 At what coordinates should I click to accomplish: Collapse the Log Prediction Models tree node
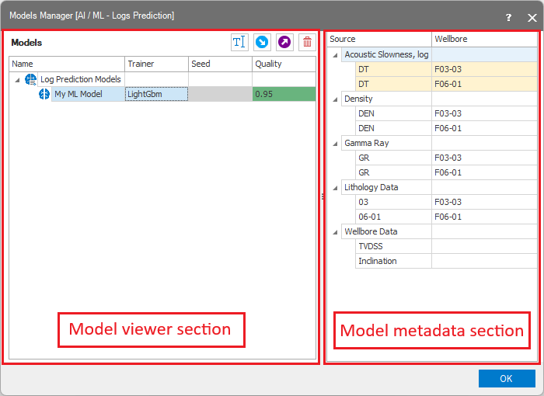pos(18,79)
